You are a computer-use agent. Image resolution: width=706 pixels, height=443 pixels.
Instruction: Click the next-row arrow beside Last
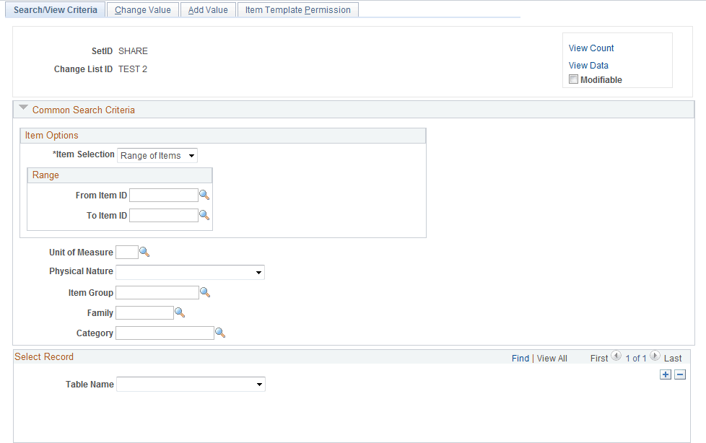(655, 356)
